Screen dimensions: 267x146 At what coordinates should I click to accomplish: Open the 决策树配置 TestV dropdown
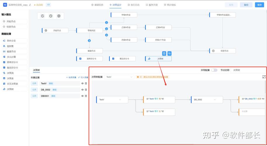click(x=119, y=77)
